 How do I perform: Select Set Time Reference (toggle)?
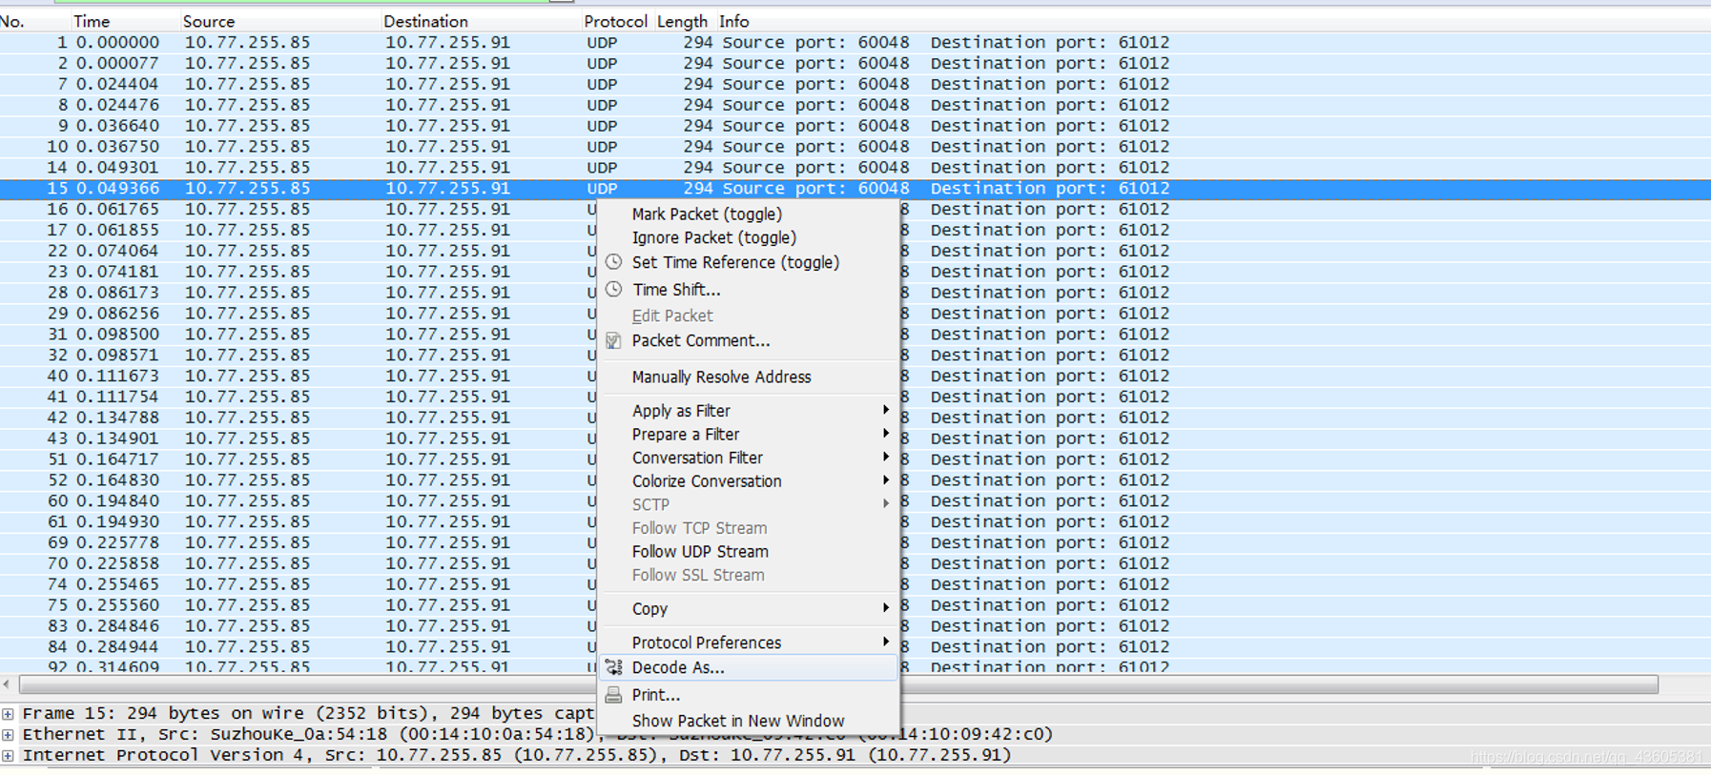(735, 262)
